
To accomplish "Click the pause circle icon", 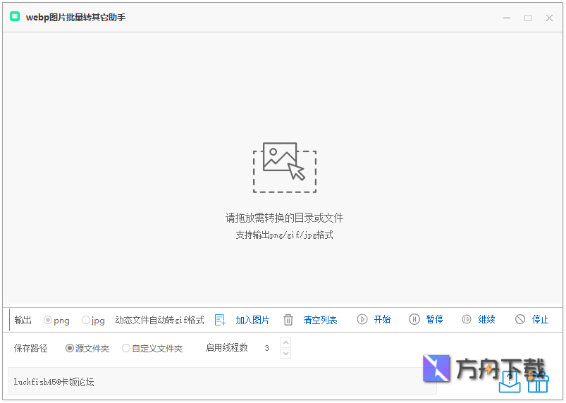I will (414, 319).
